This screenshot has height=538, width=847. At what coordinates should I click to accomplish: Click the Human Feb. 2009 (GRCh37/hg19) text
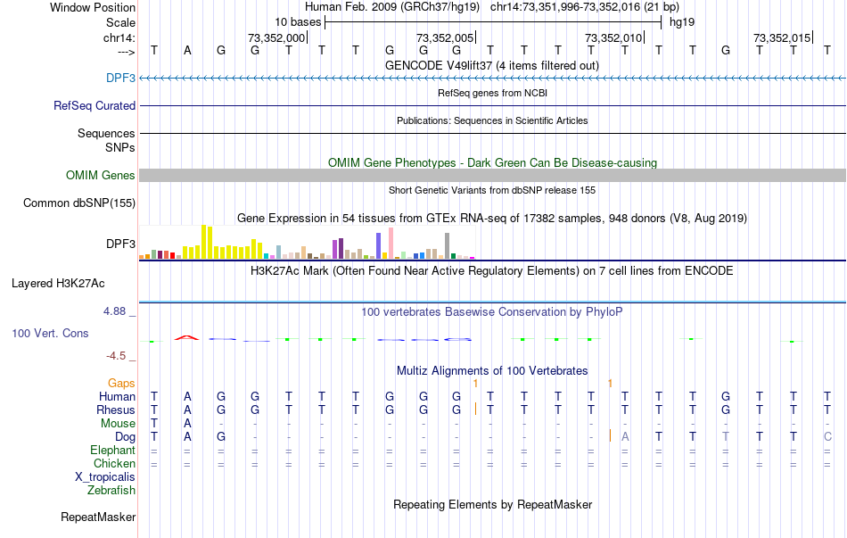[x=392, y=7]
